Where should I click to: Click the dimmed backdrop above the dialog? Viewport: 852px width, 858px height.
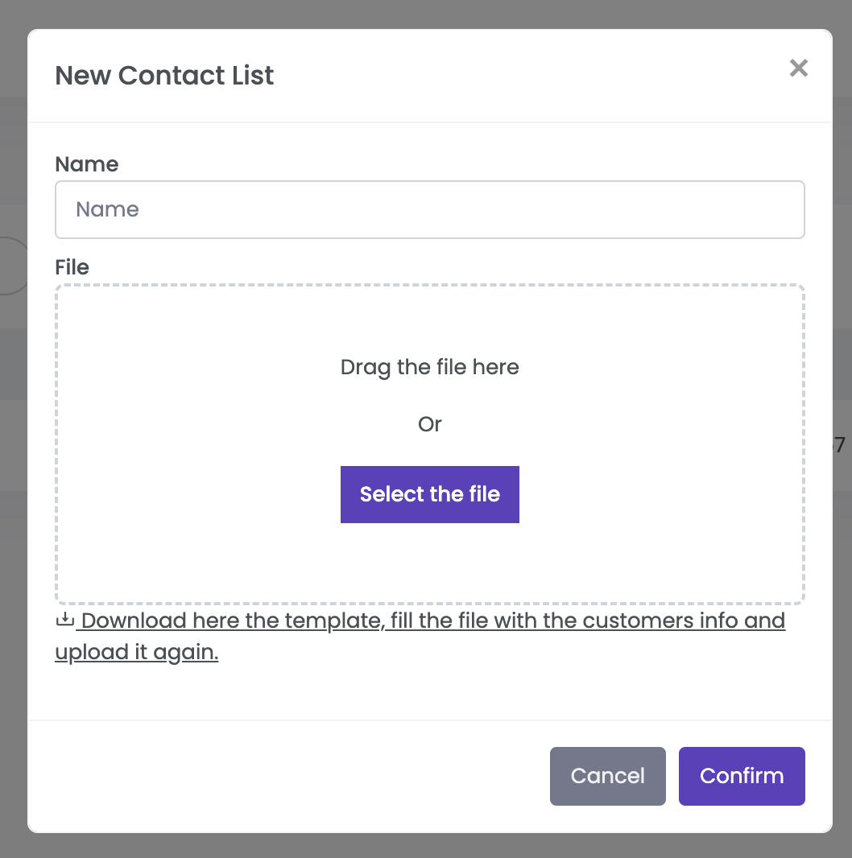click(x=426, y=14)
